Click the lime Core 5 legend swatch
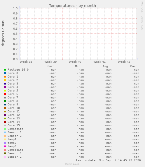Viewport: 145px width, 167px height. (5, 91)
